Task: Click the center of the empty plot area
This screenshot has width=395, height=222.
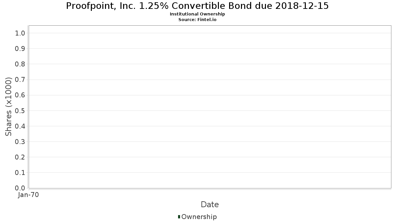Action: click(x=210, y=107)
